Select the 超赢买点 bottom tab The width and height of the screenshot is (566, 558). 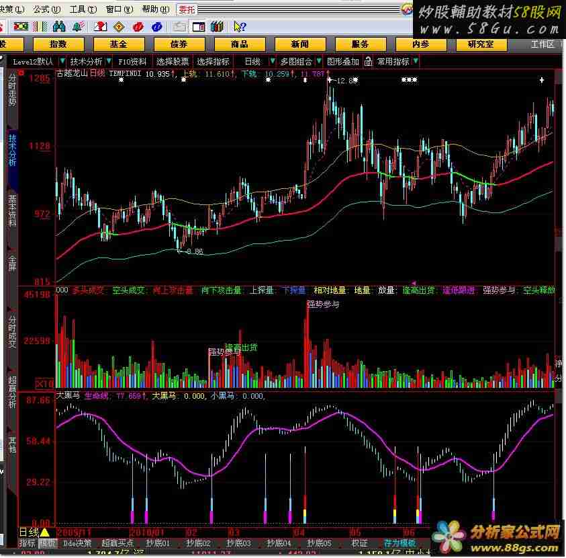pyautogui.click(x=117, y=543)
